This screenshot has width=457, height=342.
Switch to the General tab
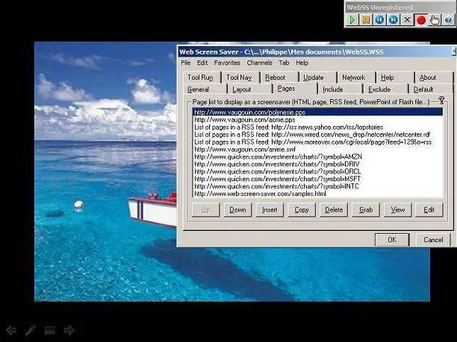click(205, 89)
